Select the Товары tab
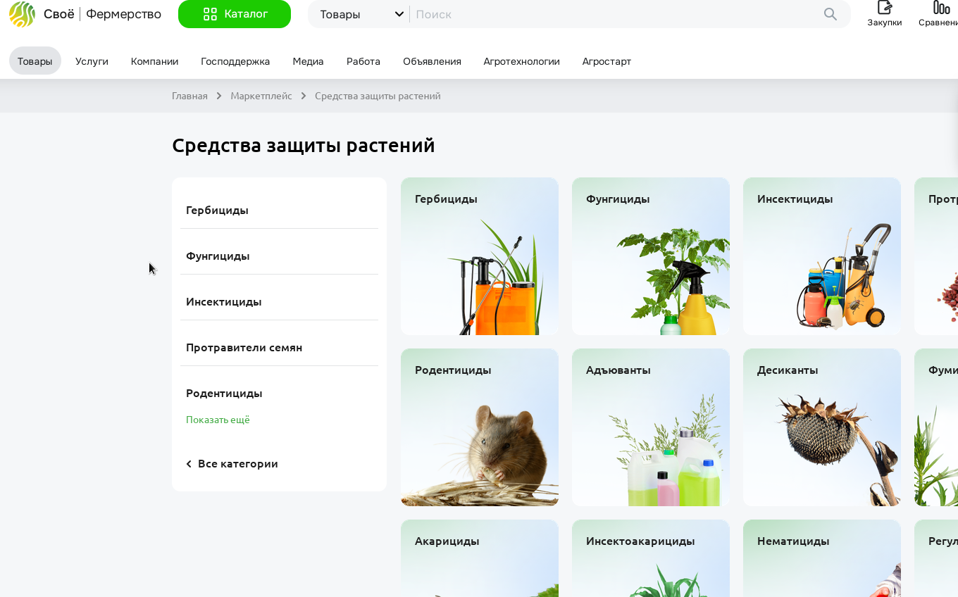The height and width of the screenshot is (597, 958). 35,61
